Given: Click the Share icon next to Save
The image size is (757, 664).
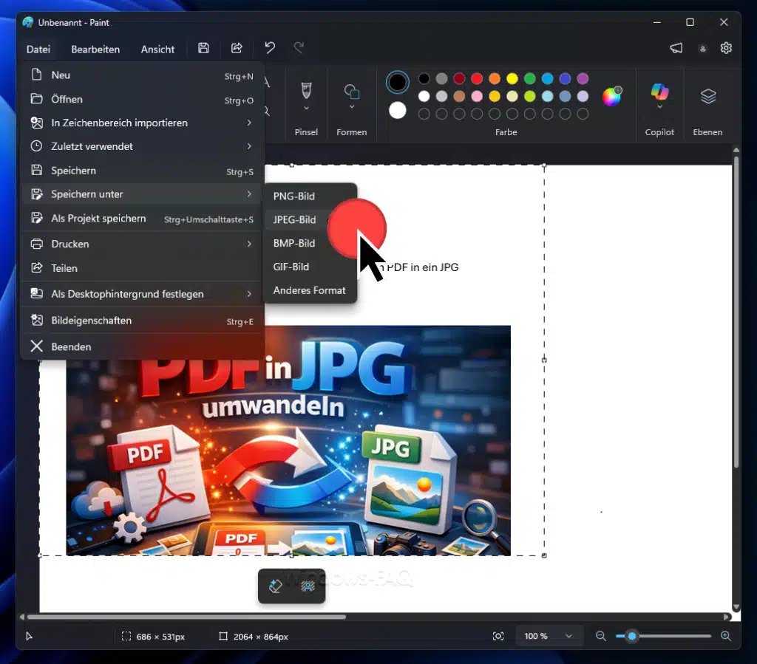Looking at the screenshot, I should click(237, 47).
